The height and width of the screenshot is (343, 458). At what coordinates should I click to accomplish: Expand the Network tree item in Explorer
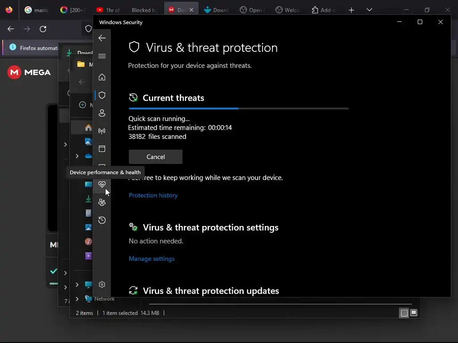pyautogui.click(x=77, y=299)
